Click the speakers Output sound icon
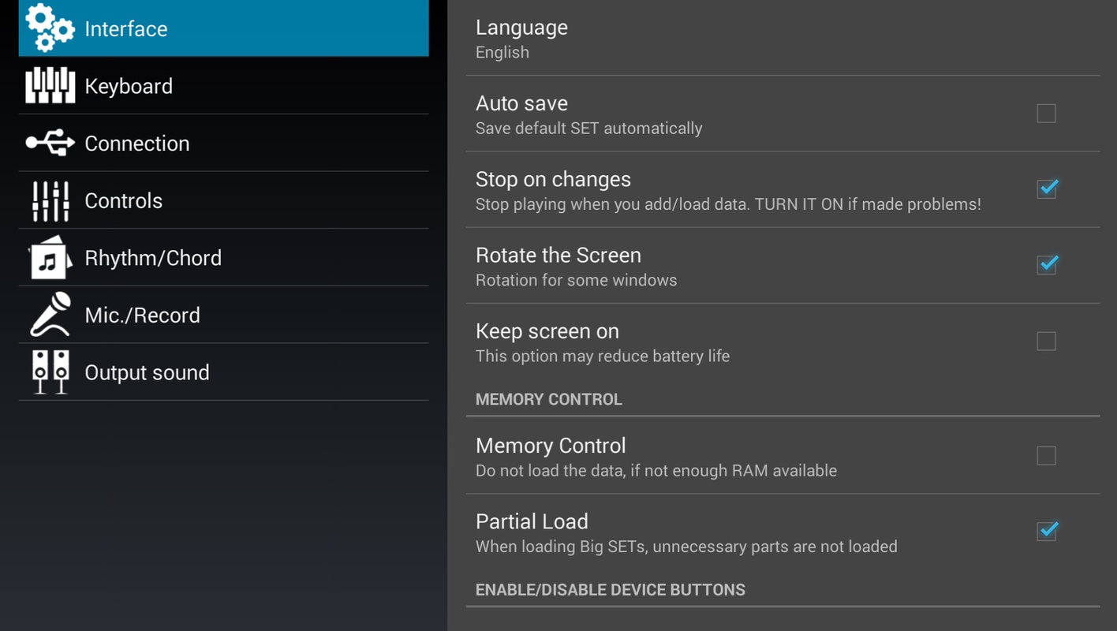The image size is (1117, 631). (x=50, y=372)
